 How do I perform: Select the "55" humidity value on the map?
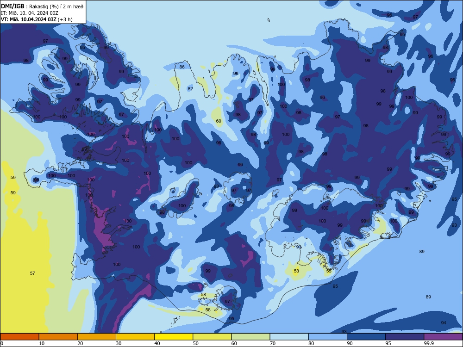click(329, 271)
